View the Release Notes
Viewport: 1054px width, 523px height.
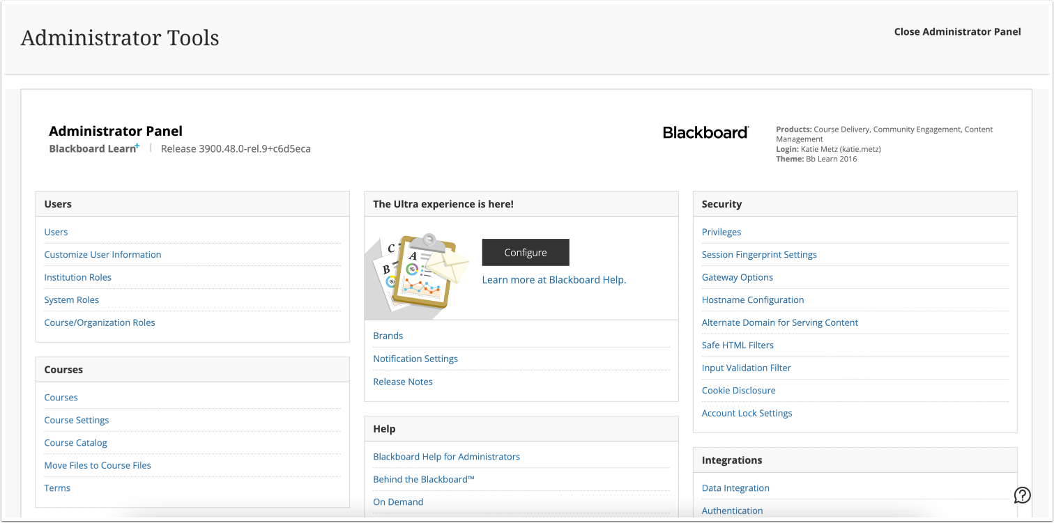point(403,381)
